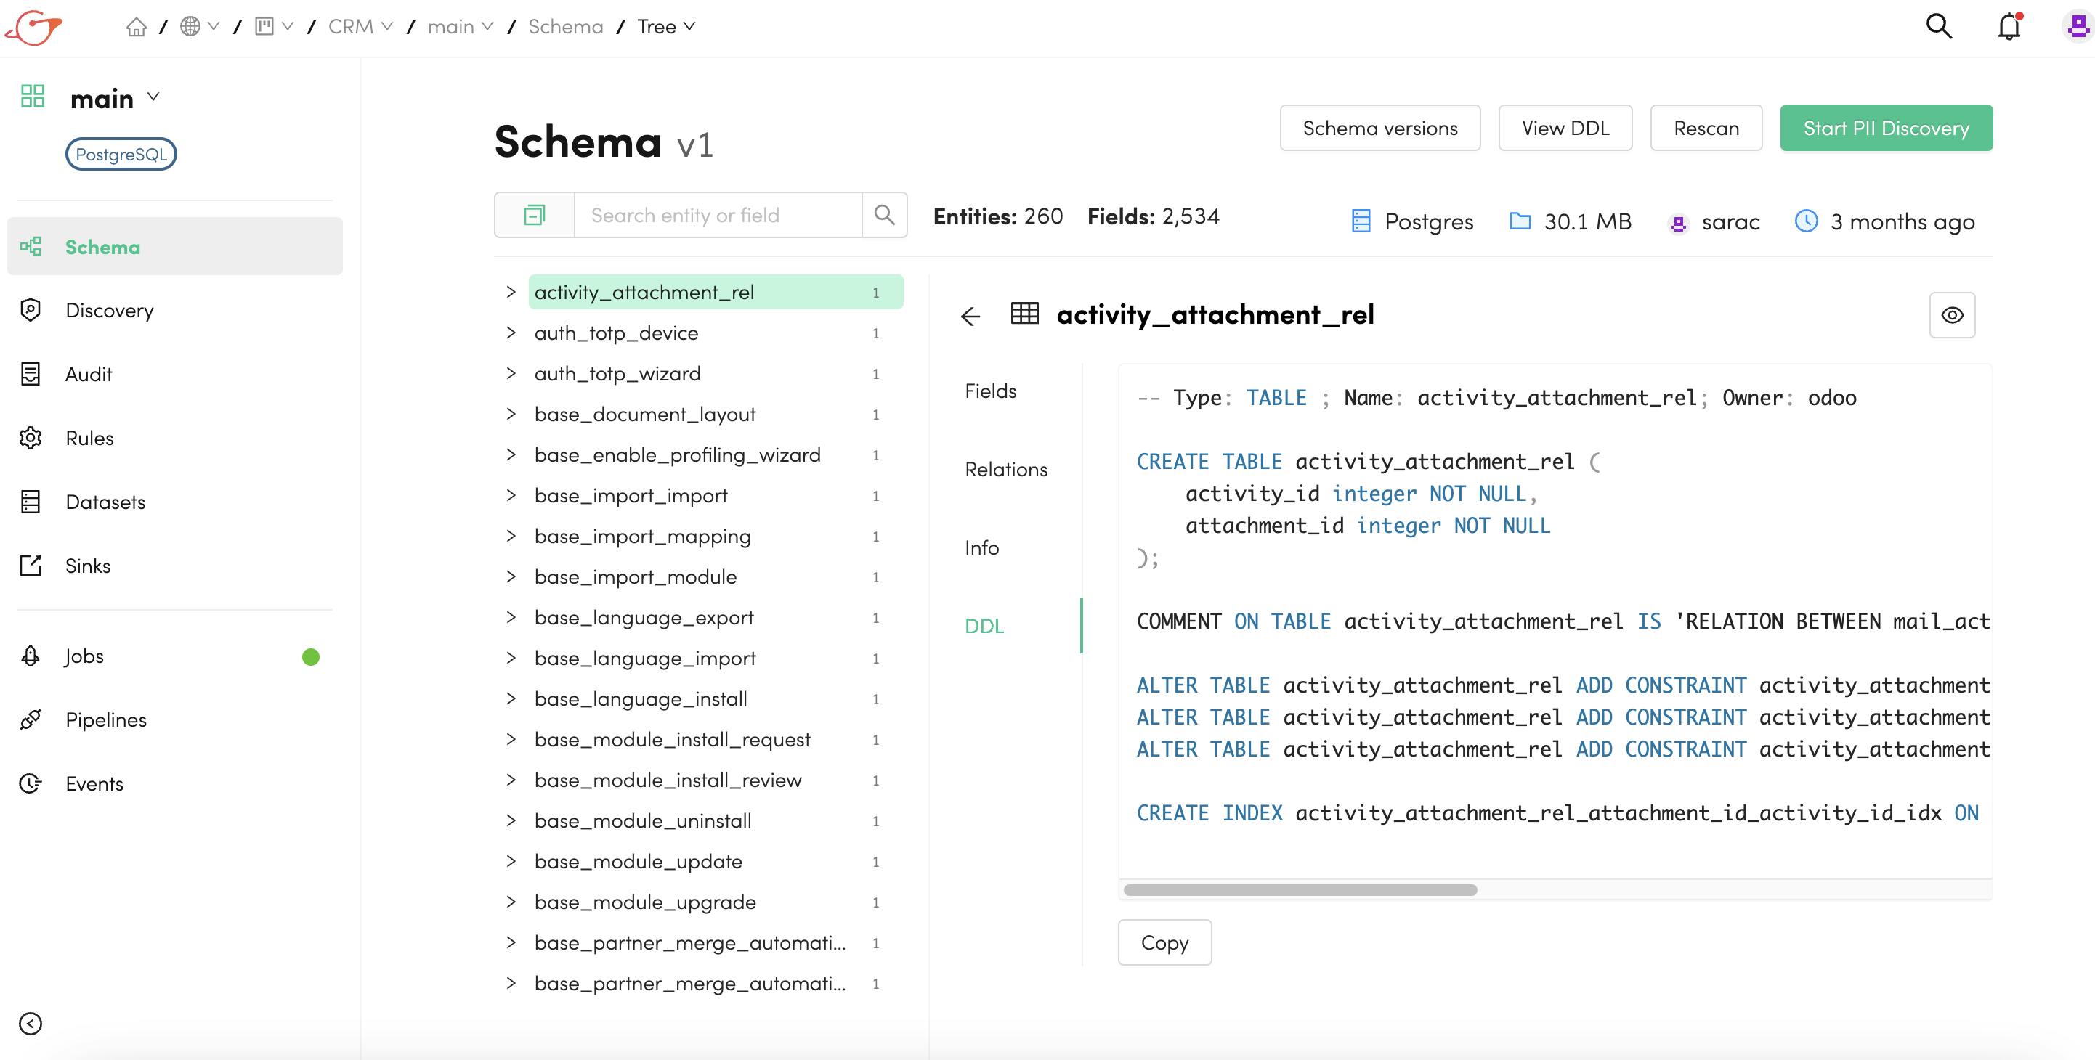Click the Rescan button
2095x1060 pixels.
[x=1706, y=128]
